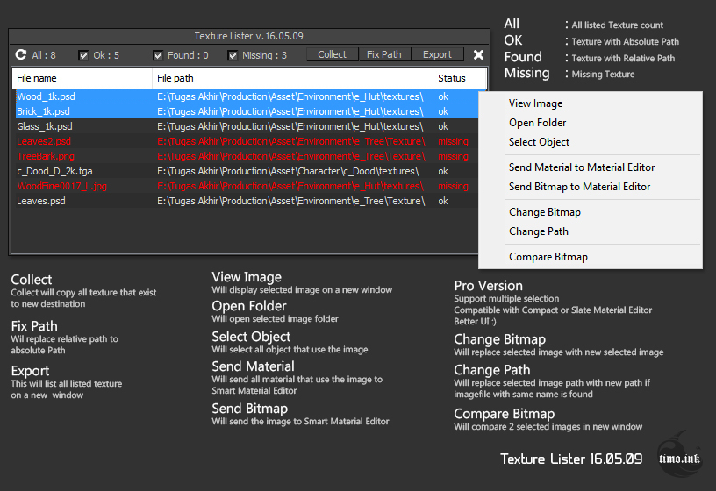Toggle the Missing filter checkbox
Viewport: 716px width, 491px height.
(x=233, y=55)
